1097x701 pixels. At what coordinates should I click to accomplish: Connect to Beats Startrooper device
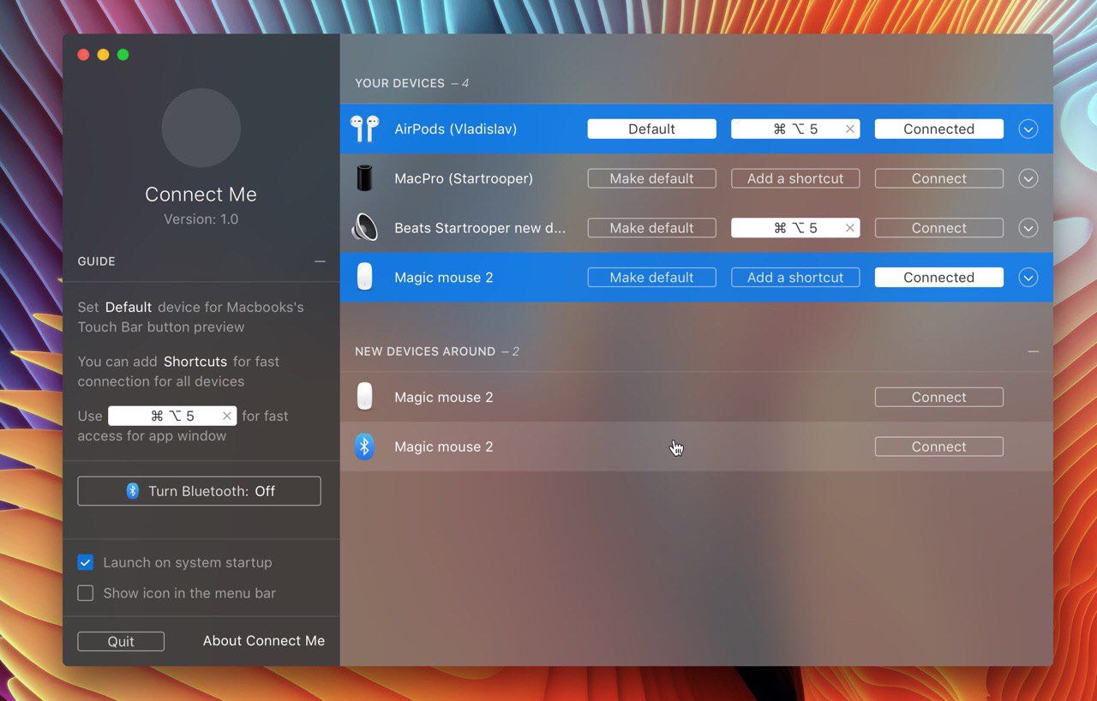(x=938, y=228)
